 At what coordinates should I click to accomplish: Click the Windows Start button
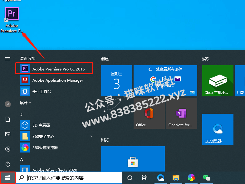click(8, 177)
